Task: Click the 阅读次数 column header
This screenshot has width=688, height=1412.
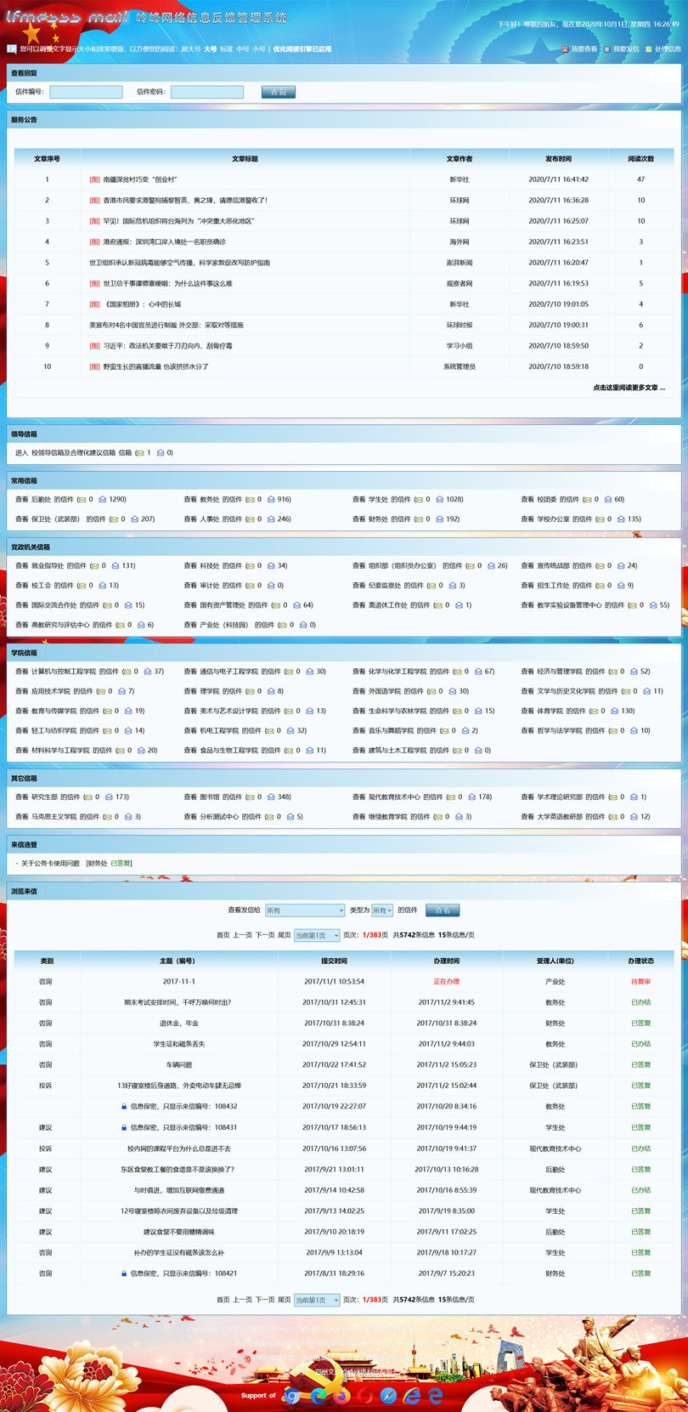Action: tap(641, 159)
